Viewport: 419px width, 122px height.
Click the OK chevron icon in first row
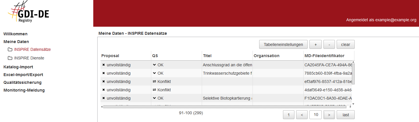coord(154,65)
